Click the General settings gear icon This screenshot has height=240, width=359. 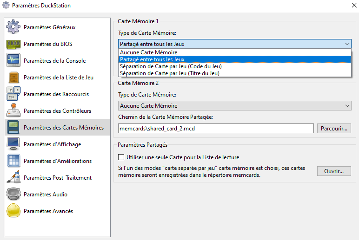(13, 27)
